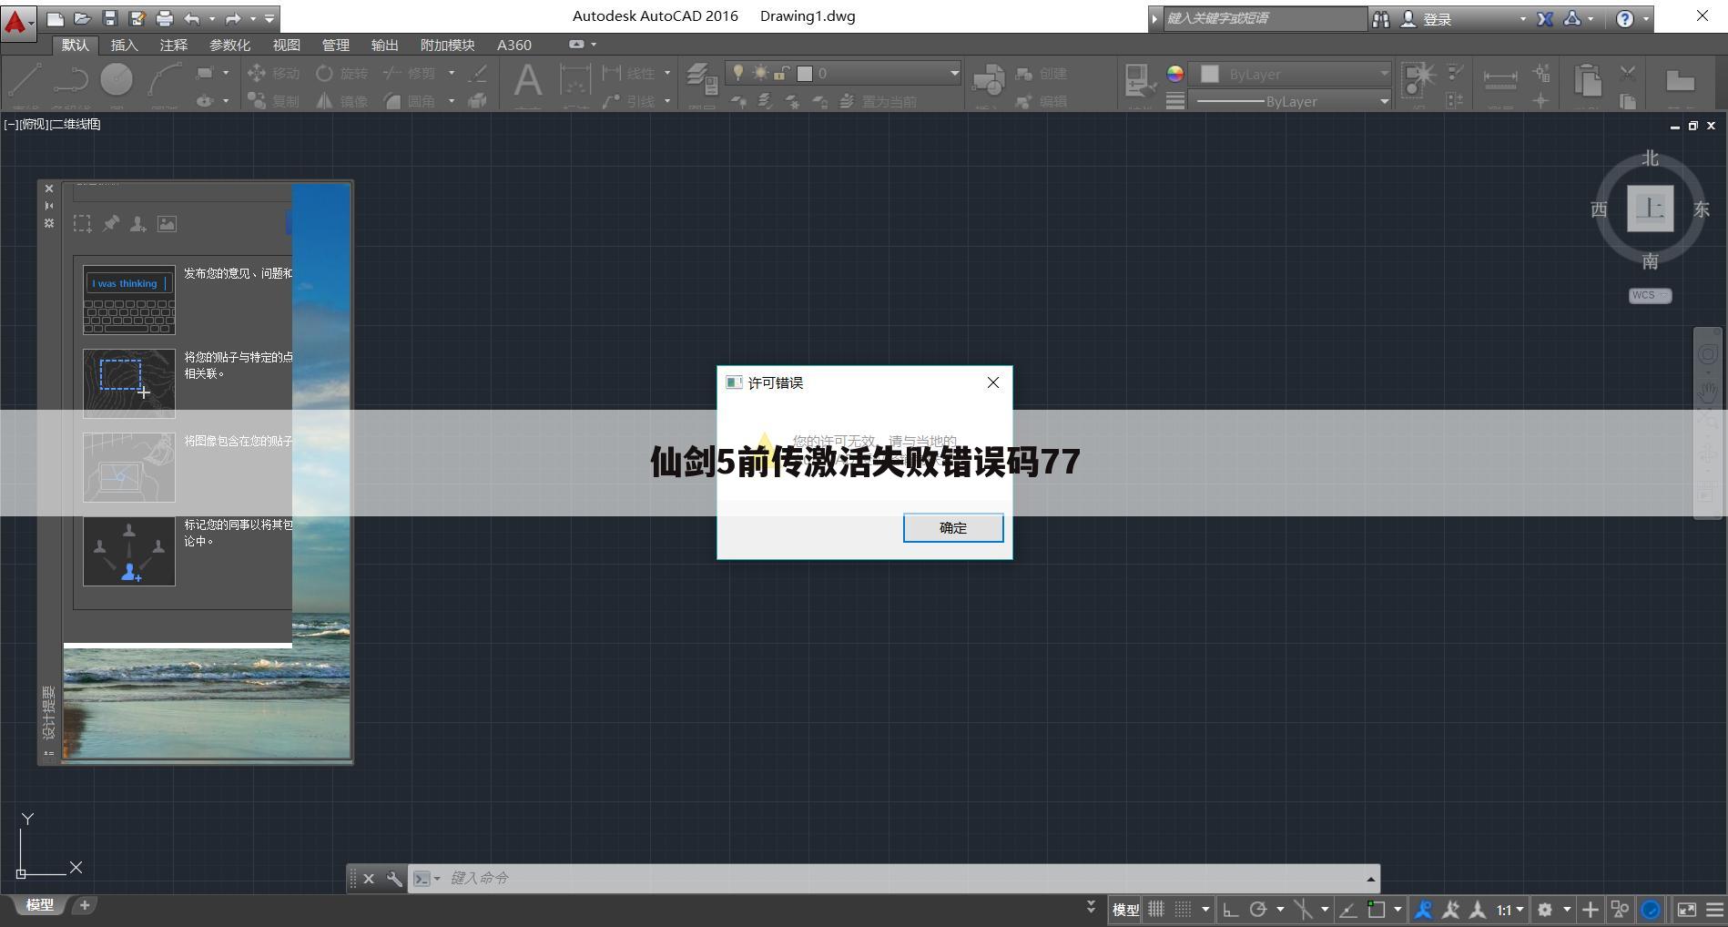
Task: Open the 注释 ribbon tab
Action: [x=173, y=45]
